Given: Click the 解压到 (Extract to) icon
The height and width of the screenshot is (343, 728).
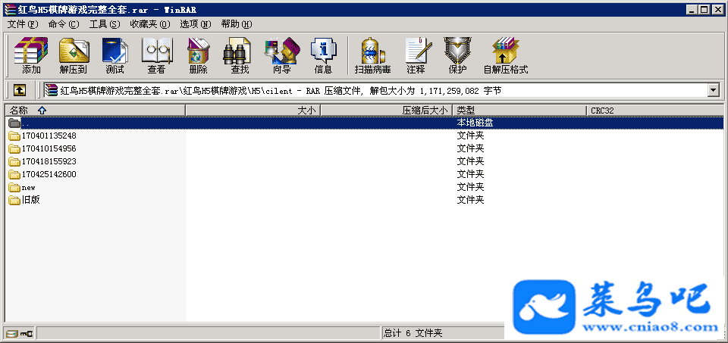Looking at the screenshot, I should (74, 51).
